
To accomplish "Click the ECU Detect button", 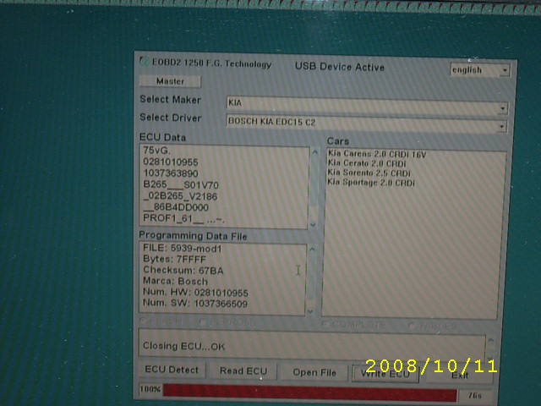I will [172, 370].
